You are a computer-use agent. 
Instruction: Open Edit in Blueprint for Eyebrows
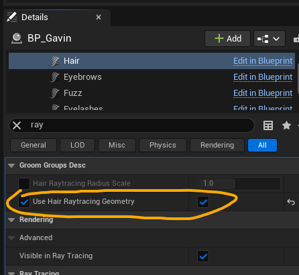point(263,77)
